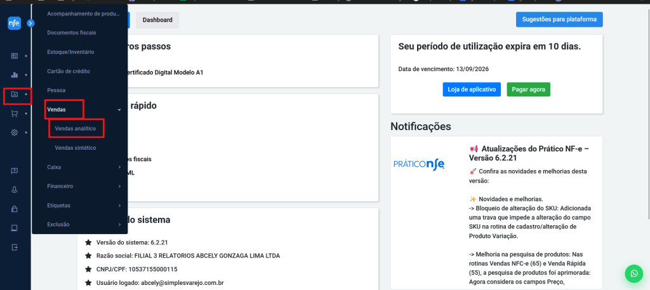The image size is (650, 290).
Task: Open the bar chart sidebar icon
Action: pos(14,75)
